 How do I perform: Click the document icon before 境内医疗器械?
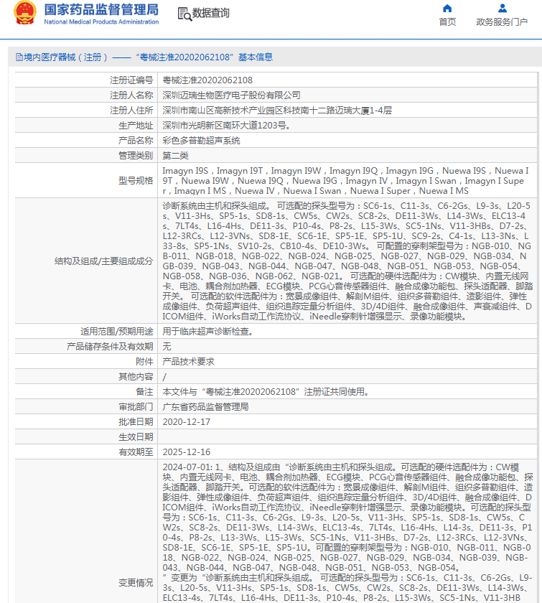point(19,57)
